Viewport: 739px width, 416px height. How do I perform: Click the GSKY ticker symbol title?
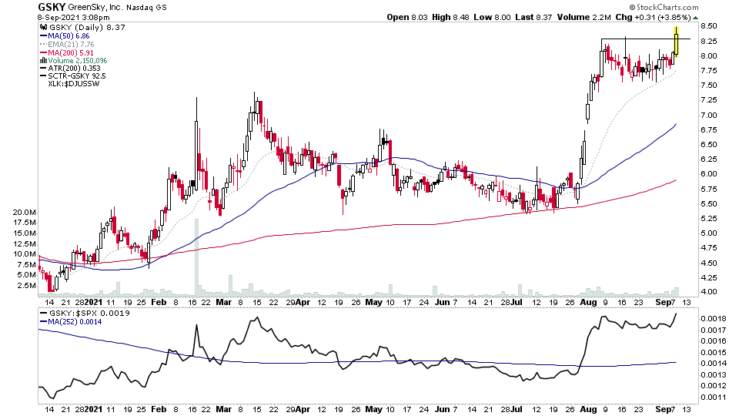pyautogui.click(x=52, y=7)
